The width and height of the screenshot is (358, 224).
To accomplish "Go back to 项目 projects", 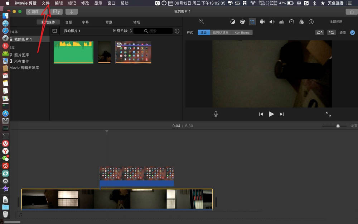I will 36,12.
